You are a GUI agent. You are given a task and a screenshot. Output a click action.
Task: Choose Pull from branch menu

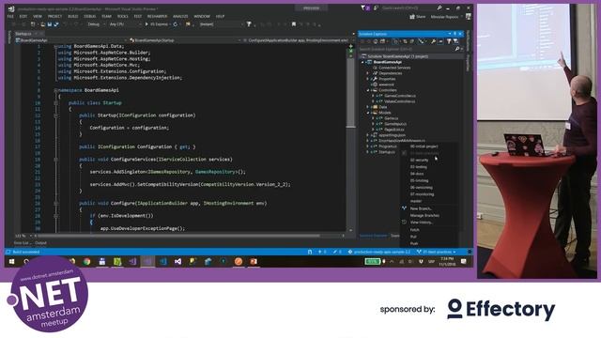(x=413, y=237)
